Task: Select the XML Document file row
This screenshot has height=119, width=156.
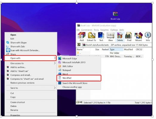Action: point(110,56)
